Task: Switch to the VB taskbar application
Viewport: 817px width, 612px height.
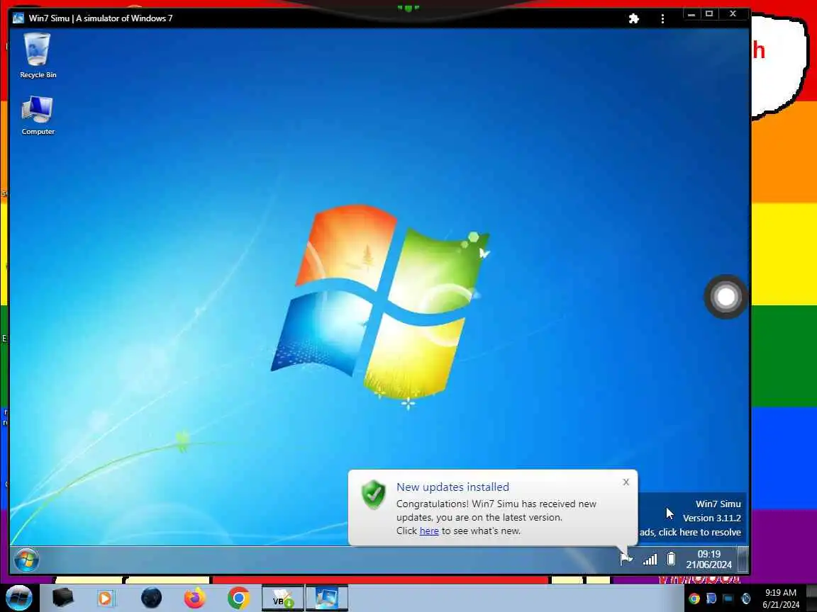Action: coord(282,598)
